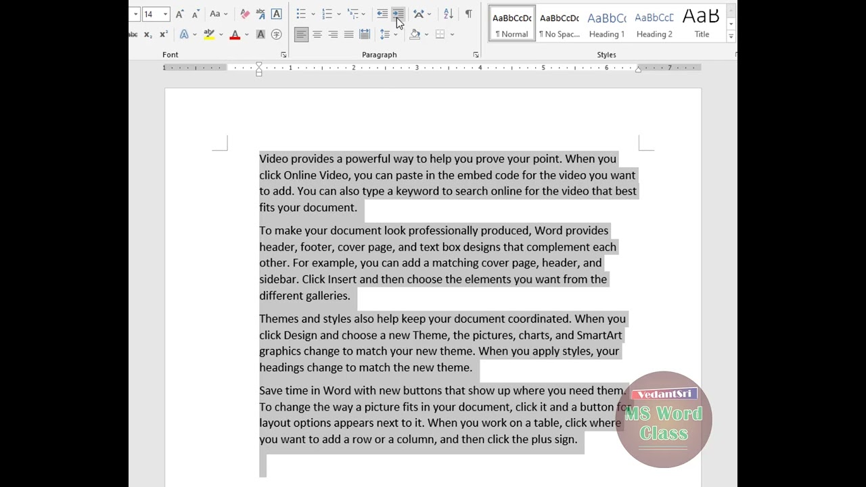This screenshot has height=487, width=866.
Task: Apply numbered list formatting
Action: pos(327,14)
